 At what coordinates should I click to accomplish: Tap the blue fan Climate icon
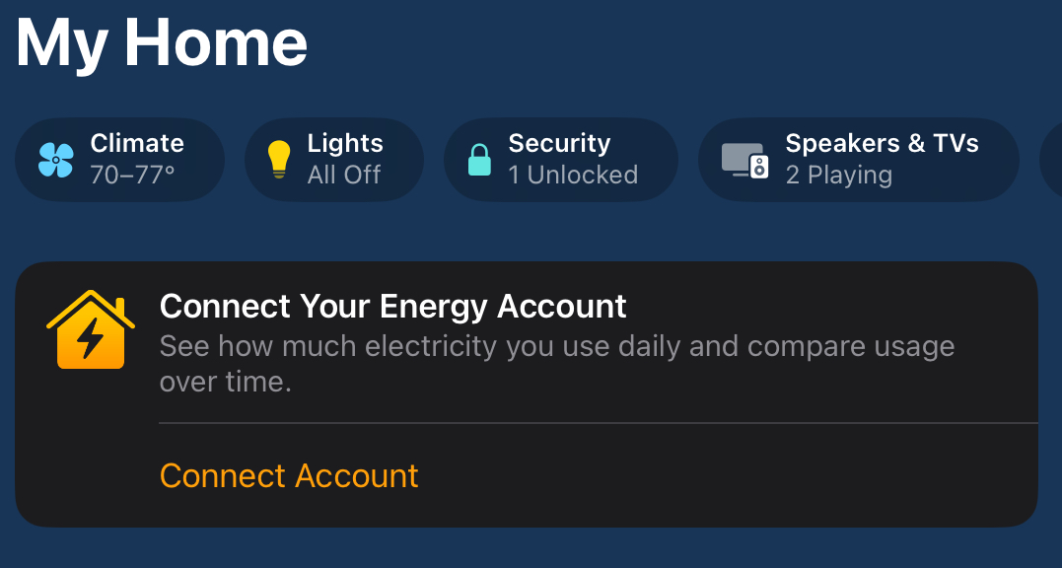(55, 161)
